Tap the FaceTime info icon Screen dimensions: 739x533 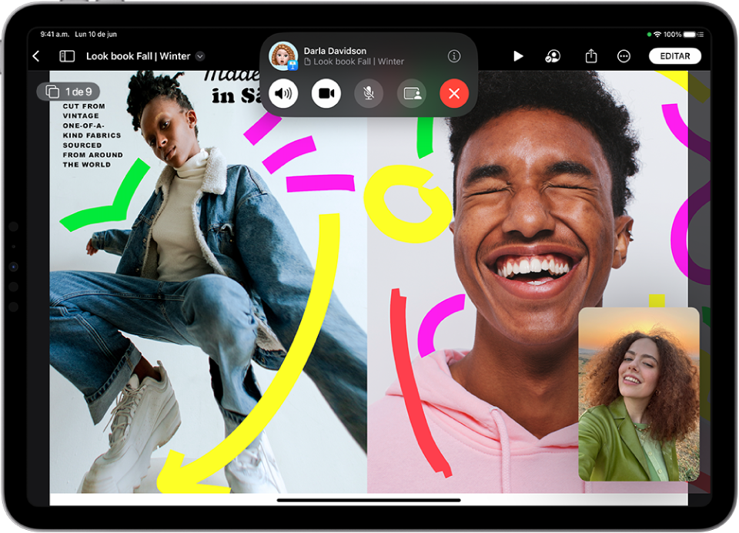[x=453, y=55]
